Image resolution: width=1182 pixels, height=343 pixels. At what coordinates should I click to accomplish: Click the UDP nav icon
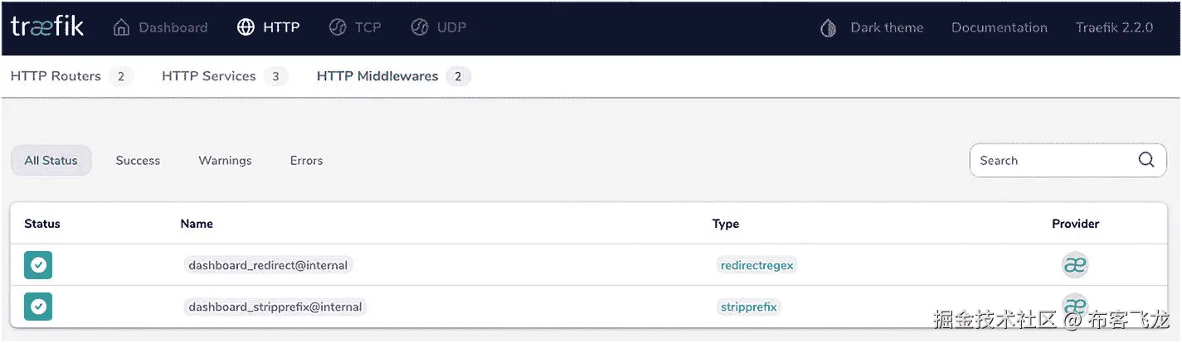(x=420, y=27)
